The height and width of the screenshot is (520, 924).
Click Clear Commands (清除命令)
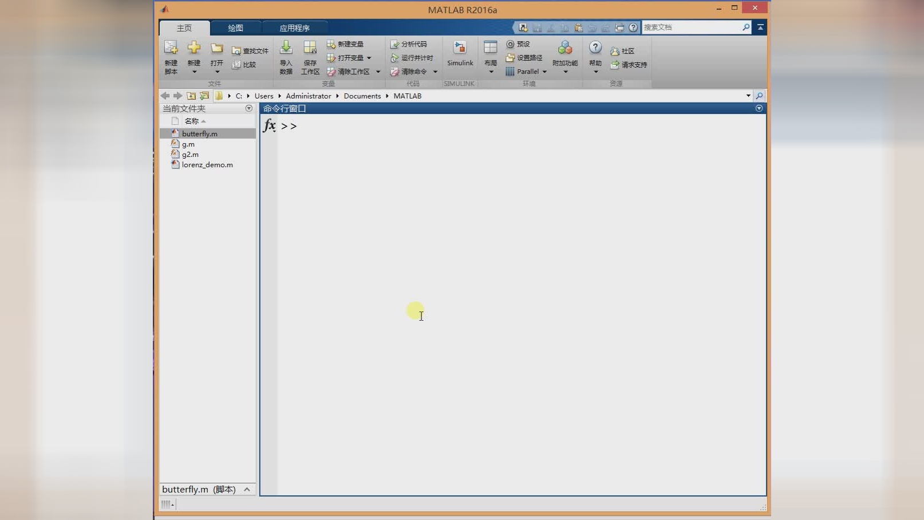[409, 72]
